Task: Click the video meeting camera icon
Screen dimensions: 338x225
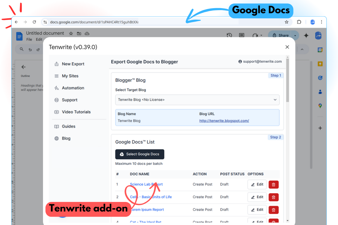Action: tap(255, 35)
